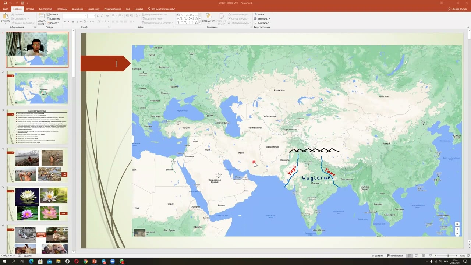Switch to Slide Sorter view icon

[417, 255]
